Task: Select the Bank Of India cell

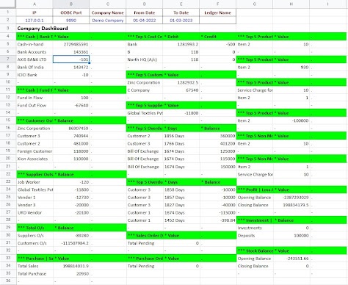Action: 35,67
